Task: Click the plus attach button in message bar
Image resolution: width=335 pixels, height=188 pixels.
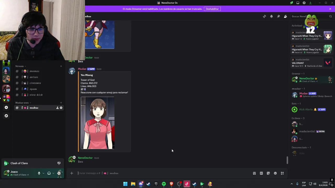Action: click(x=71, y=173)
